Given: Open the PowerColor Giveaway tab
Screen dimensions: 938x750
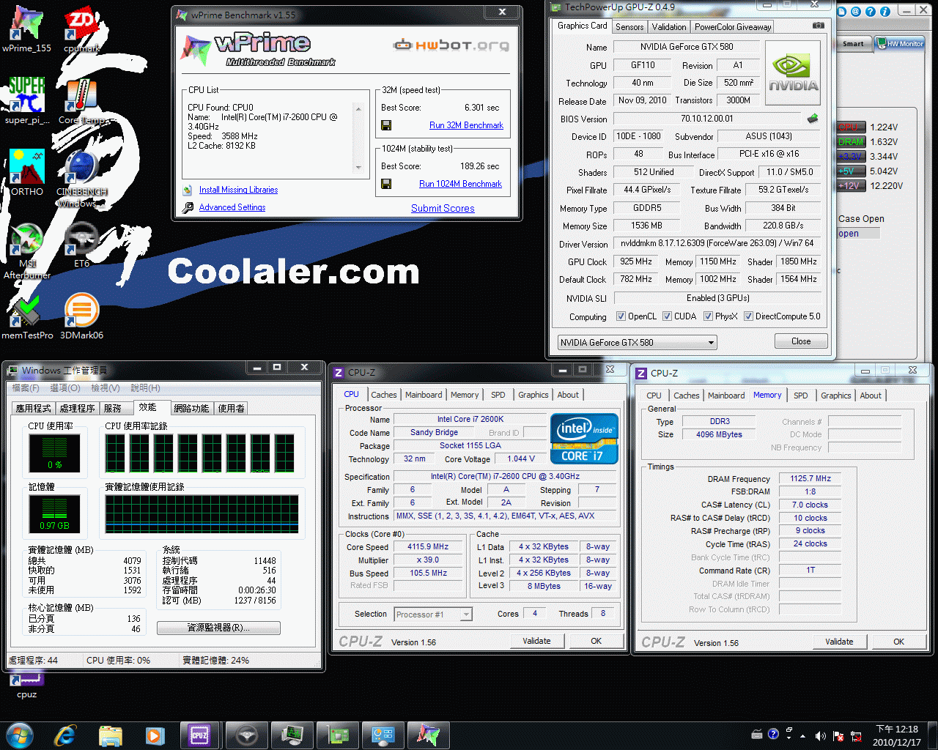Looking at the screenshot, I should [733, 27].
